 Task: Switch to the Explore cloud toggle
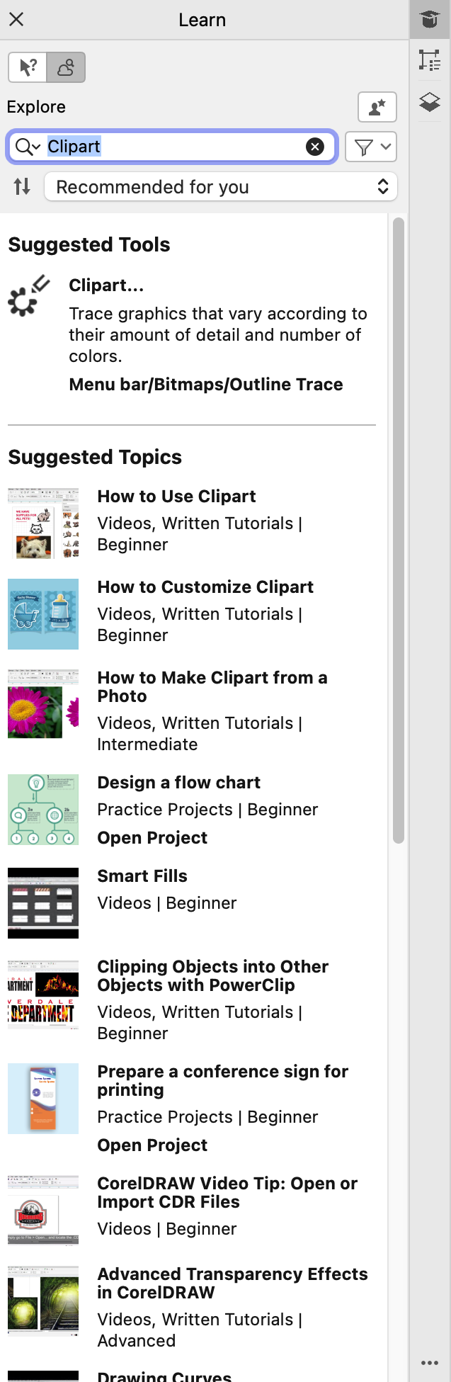pyautogui.click(x=66, y=67)
